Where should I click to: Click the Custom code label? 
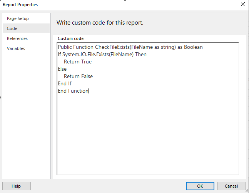tap(71, 38)
